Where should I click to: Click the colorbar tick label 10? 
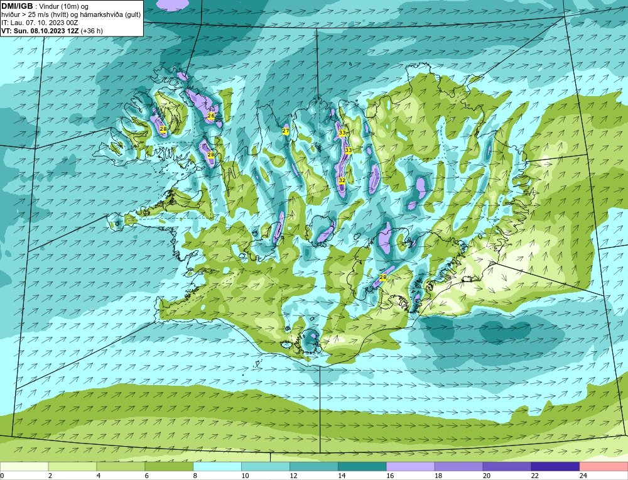(x=245, y=476)
